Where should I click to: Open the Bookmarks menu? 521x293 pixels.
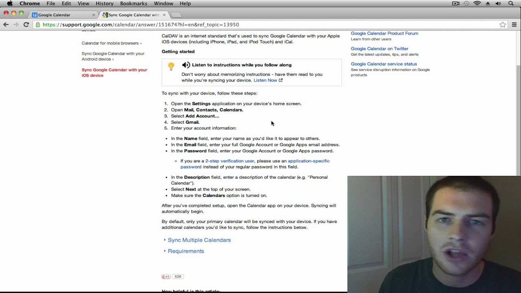134,3
